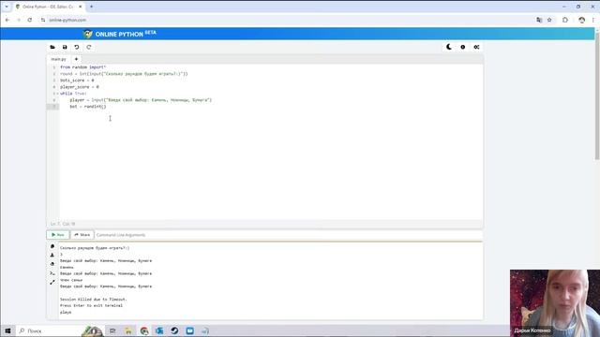Translate this page via address bar icon
Image resolution: width=600 pixels, height=337 pixels.
click(539, 20)
